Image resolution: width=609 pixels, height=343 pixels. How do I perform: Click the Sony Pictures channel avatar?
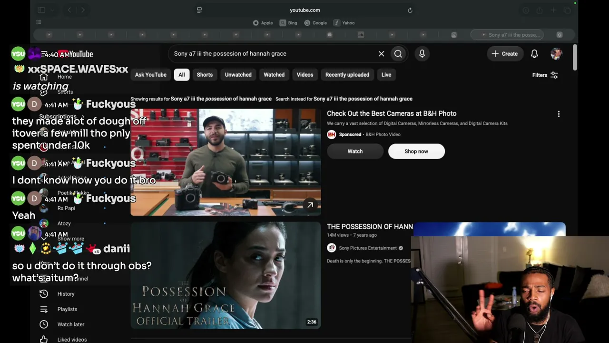(332, 248)
